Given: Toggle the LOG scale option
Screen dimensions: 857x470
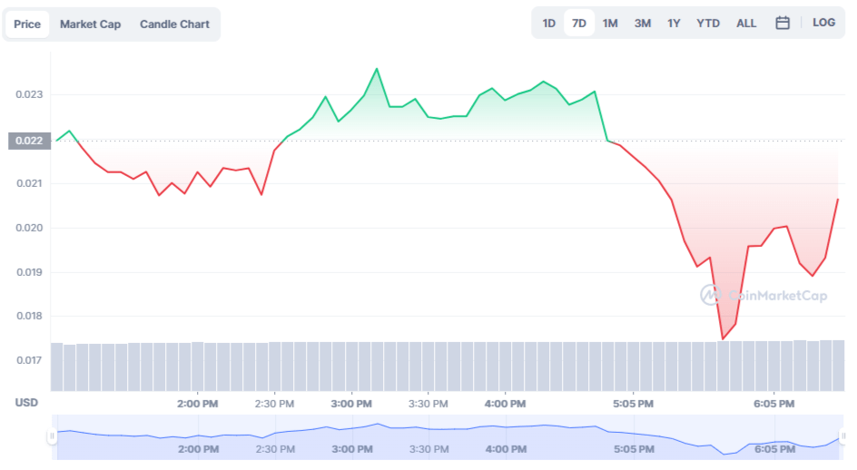Looking at the screenshot, I should point(823,23).
